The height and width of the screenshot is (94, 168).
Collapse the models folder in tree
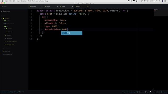[x=8, y=29]
